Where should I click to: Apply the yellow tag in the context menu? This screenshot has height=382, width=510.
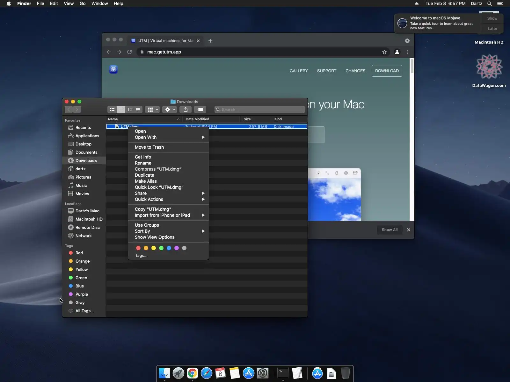(x=154, y=248)
